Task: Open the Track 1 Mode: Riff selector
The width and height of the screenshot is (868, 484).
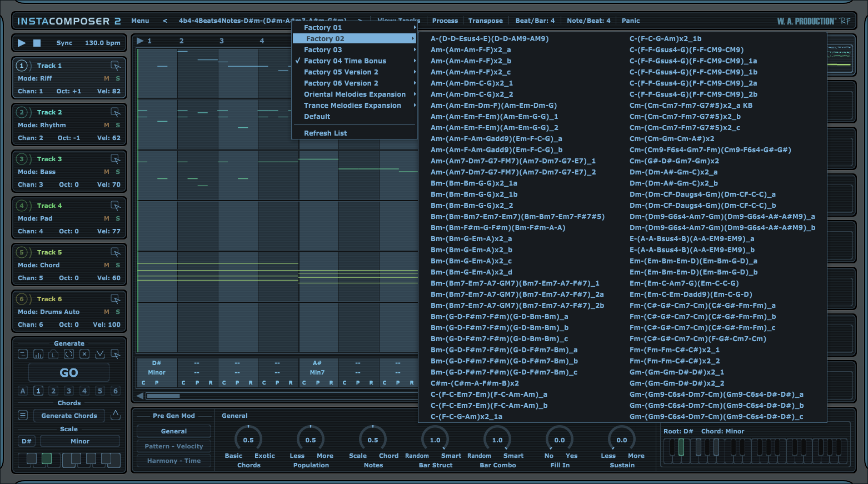Action: tap(35, 78)
